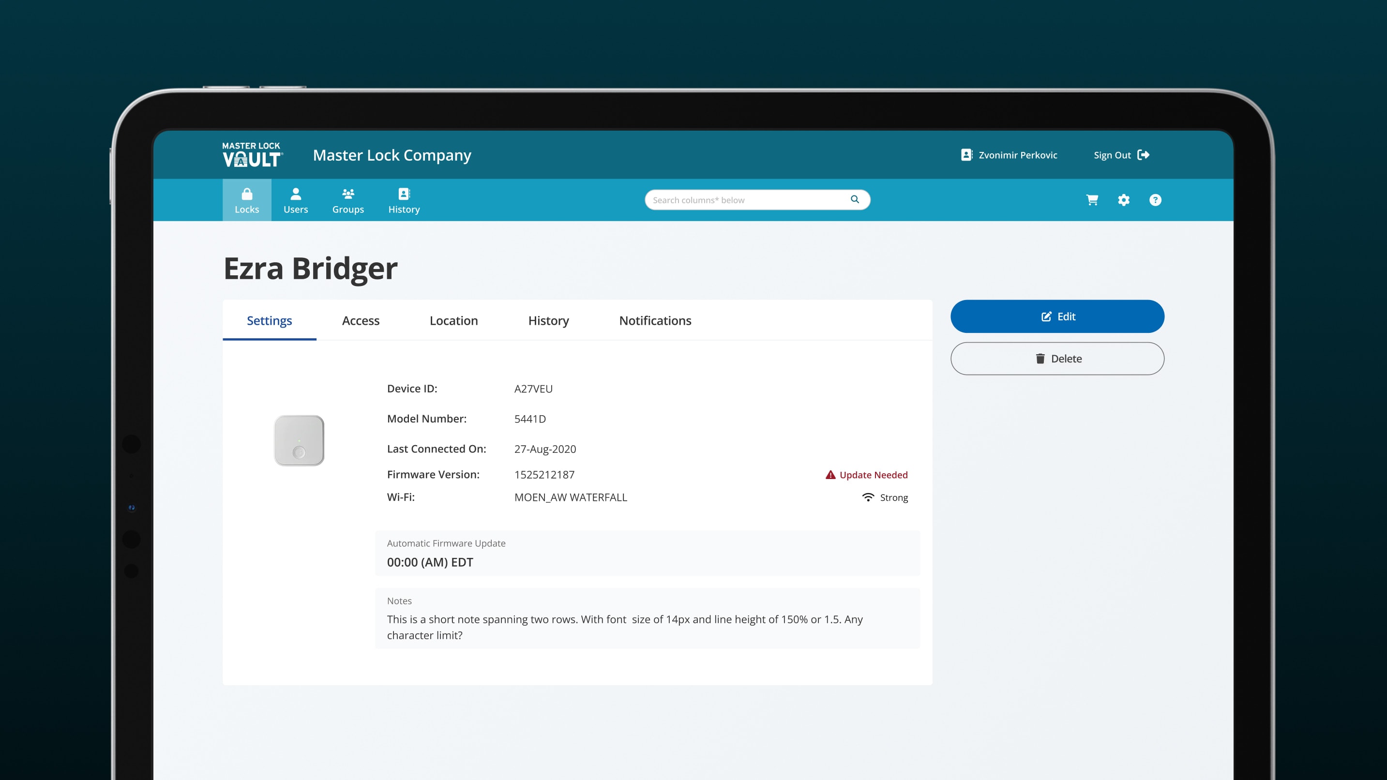Click the Wi-Fi name MOEN_AW WATERFALL
This screenshot has height=780, width=1387.
(571, 497)
